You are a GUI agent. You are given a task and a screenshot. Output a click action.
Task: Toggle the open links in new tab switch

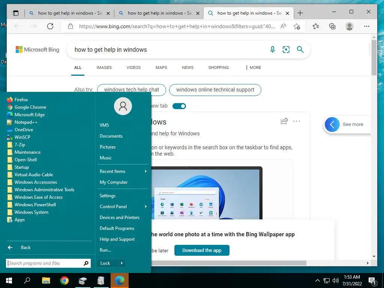(x=179, y=106)
